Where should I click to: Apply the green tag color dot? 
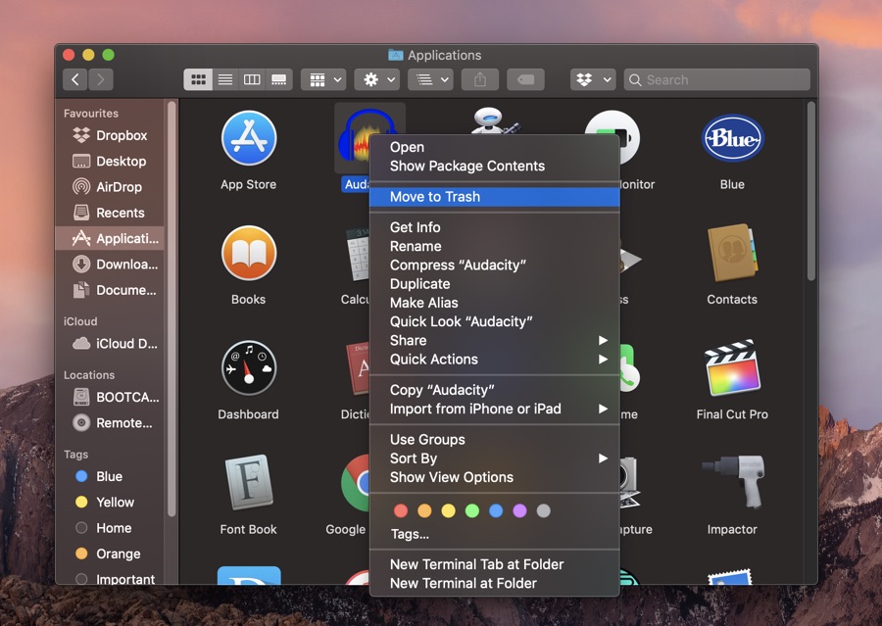coord(472,510)
